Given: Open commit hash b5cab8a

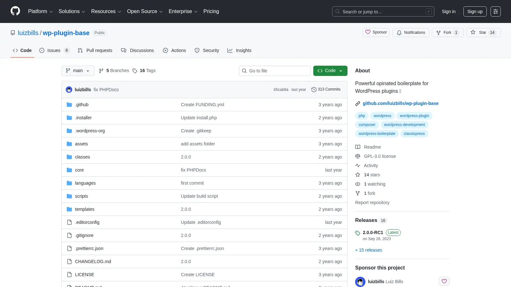Looking at the screenshot, I should [x=281, y=90].
